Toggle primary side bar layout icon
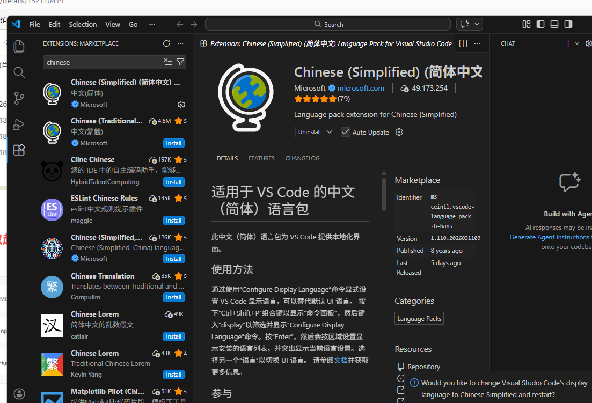This screenshot has width=592, height=403. tap(540, 24)
